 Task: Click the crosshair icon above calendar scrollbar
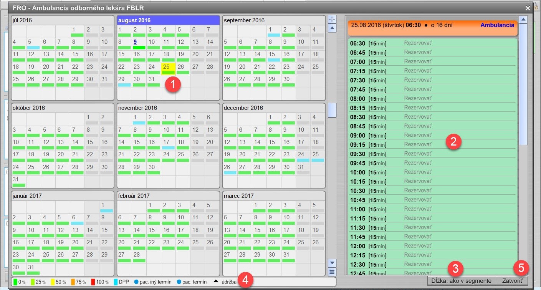click(333, 19)
